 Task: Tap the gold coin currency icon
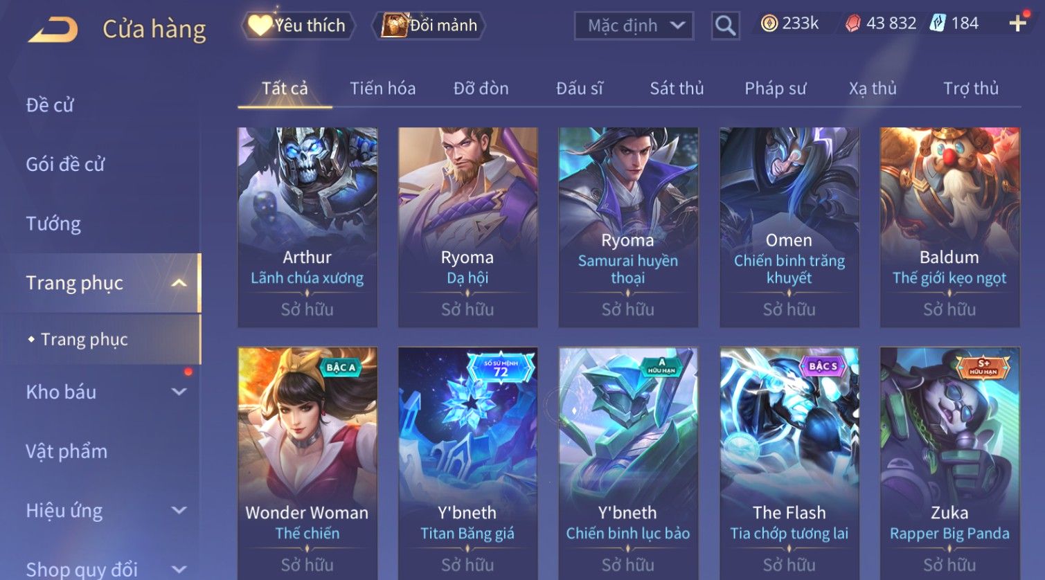click(769, 24)
